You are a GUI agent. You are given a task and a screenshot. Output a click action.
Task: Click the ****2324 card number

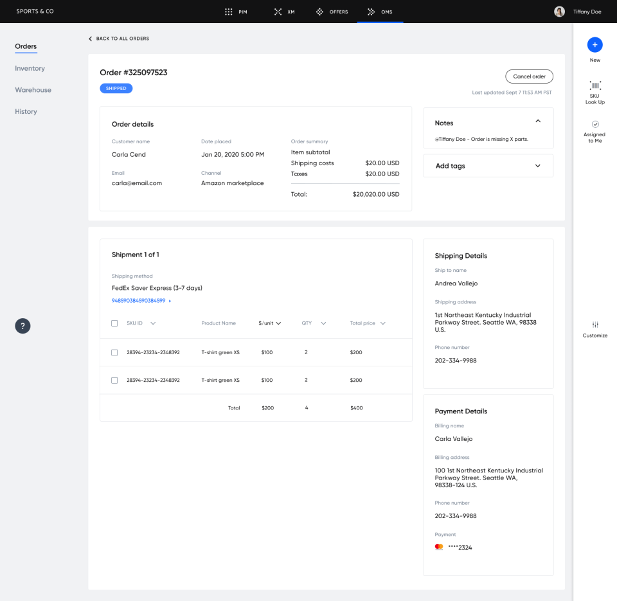coord(460,548)
